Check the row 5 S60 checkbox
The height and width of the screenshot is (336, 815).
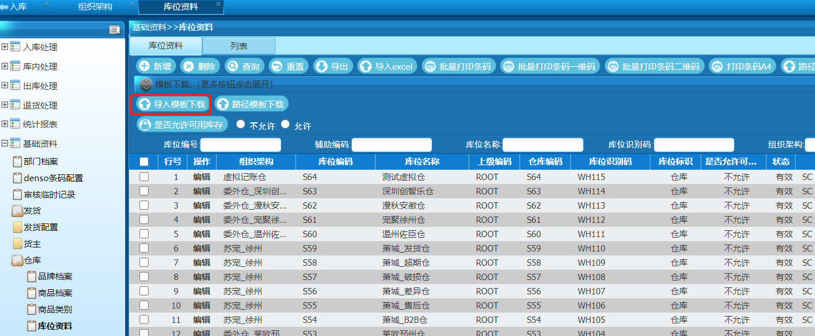(x=144, y=234)
